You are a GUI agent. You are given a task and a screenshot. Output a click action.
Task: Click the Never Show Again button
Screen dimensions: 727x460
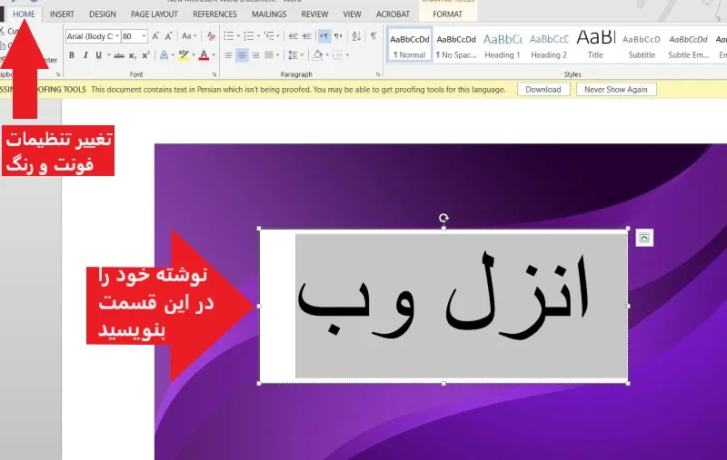coord(616,89)
